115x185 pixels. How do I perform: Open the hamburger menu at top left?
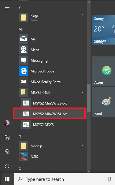point(7,9)
